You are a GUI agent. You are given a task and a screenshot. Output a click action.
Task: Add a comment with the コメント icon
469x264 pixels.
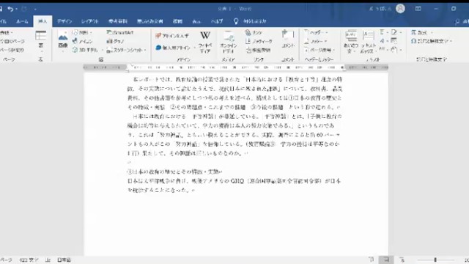(288, 39)
